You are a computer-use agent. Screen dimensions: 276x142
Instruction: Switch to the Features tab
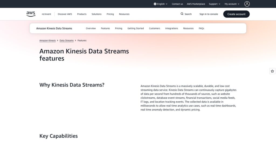coord(105,28)
